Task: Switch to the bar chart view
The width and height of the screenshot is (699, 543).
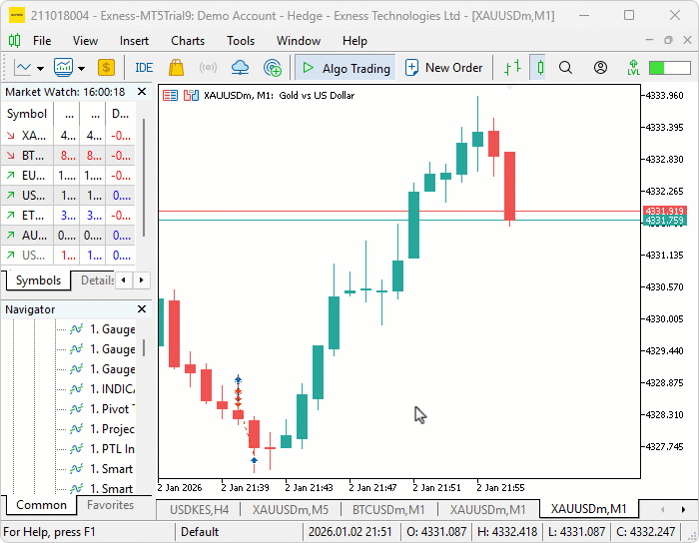Action: point(512,68)
